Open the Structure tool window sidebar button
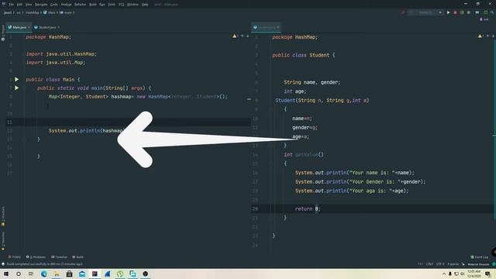Viewport: 496px width, 279px height. click(3, 216)
